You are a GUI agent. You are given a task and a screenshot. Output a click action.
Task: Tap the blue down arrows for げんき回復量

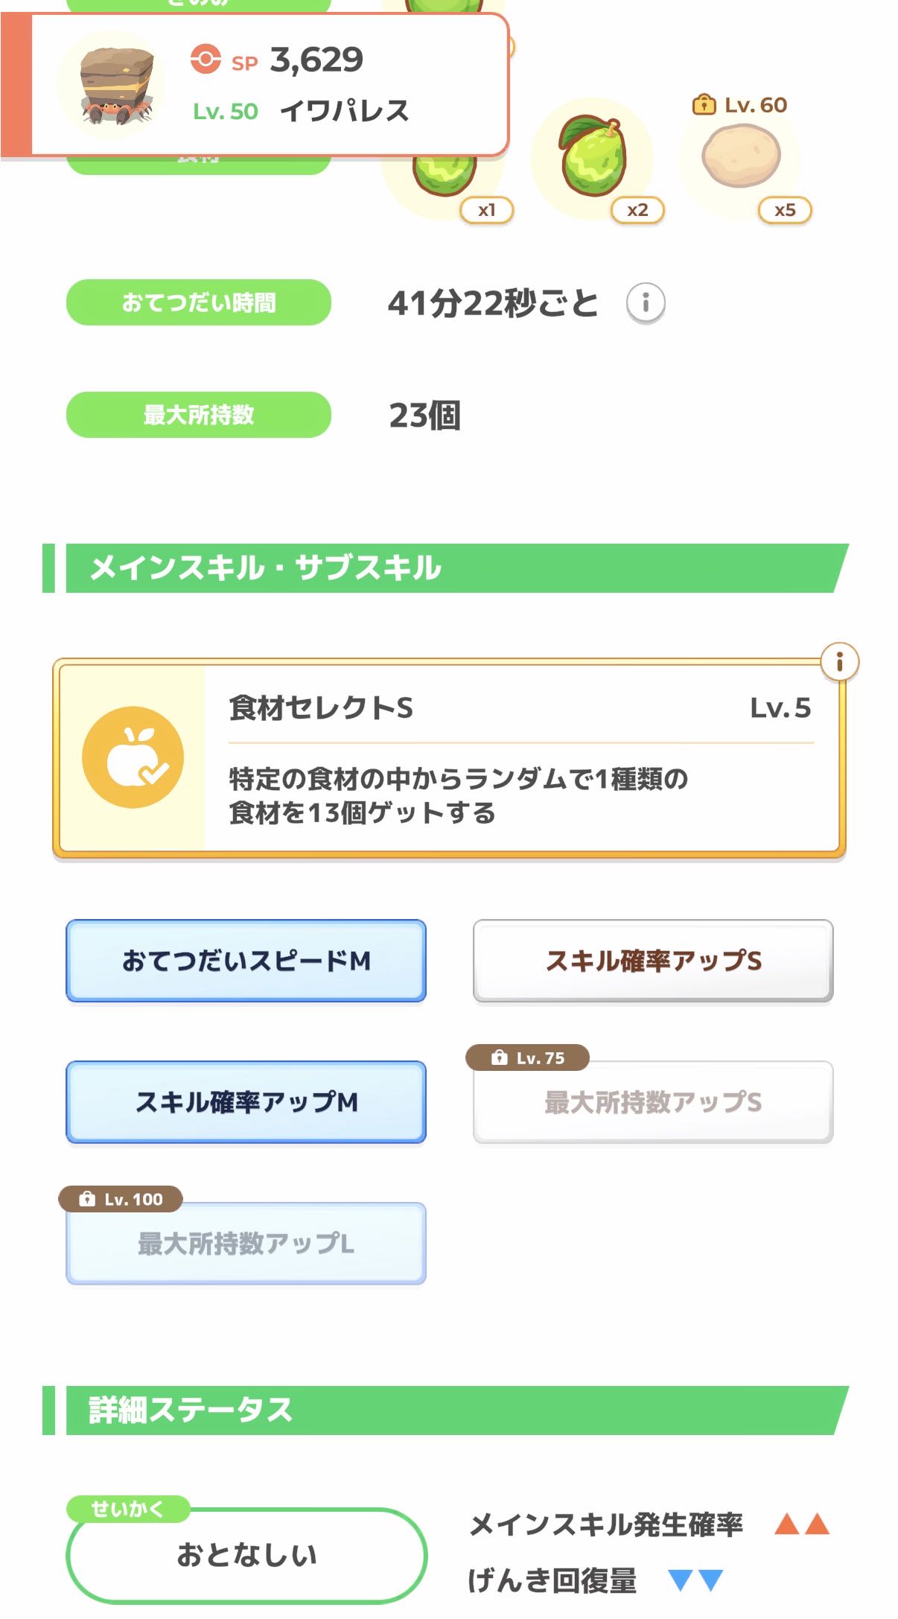click(x=695, y=1580)
